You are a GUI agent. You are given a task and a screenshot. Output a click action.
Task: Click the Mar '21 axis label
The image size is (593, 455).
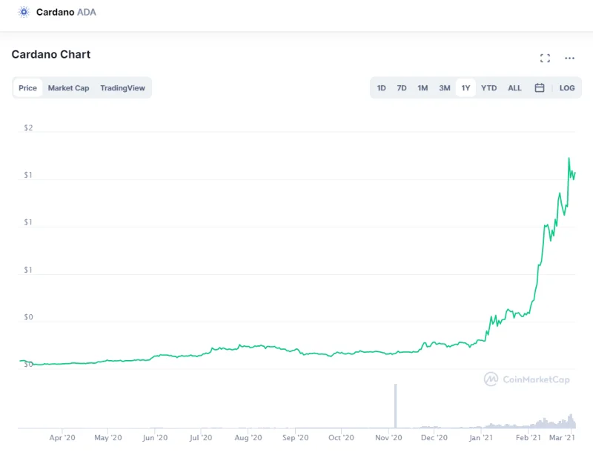(562, 438)
